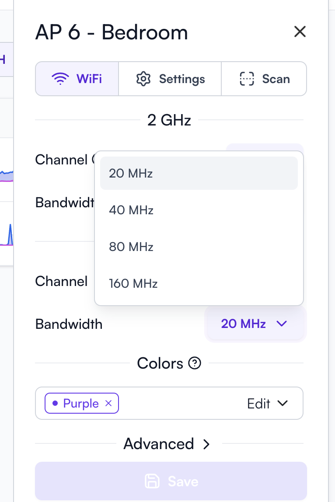Choose 40 MHz from the list

199,210
